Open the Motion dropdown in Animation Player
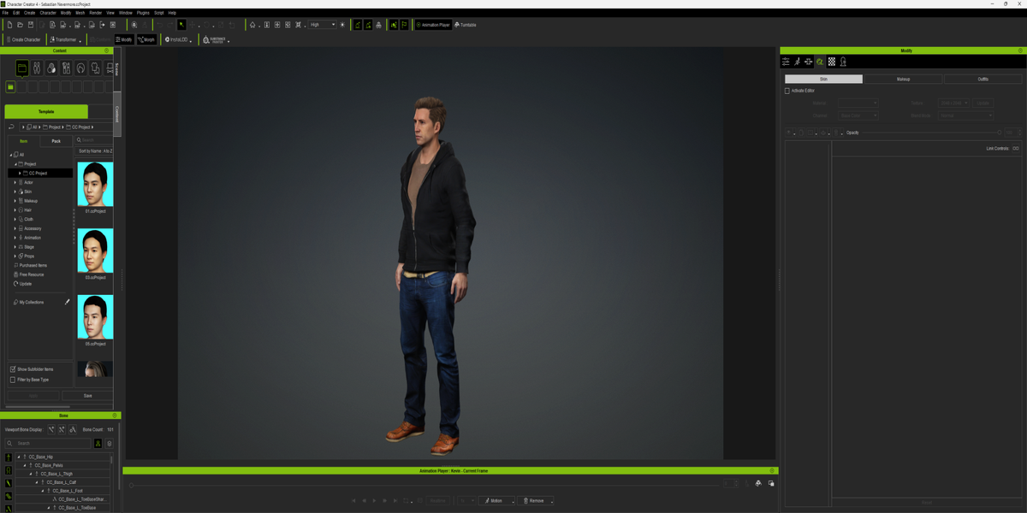 (496, 501)
